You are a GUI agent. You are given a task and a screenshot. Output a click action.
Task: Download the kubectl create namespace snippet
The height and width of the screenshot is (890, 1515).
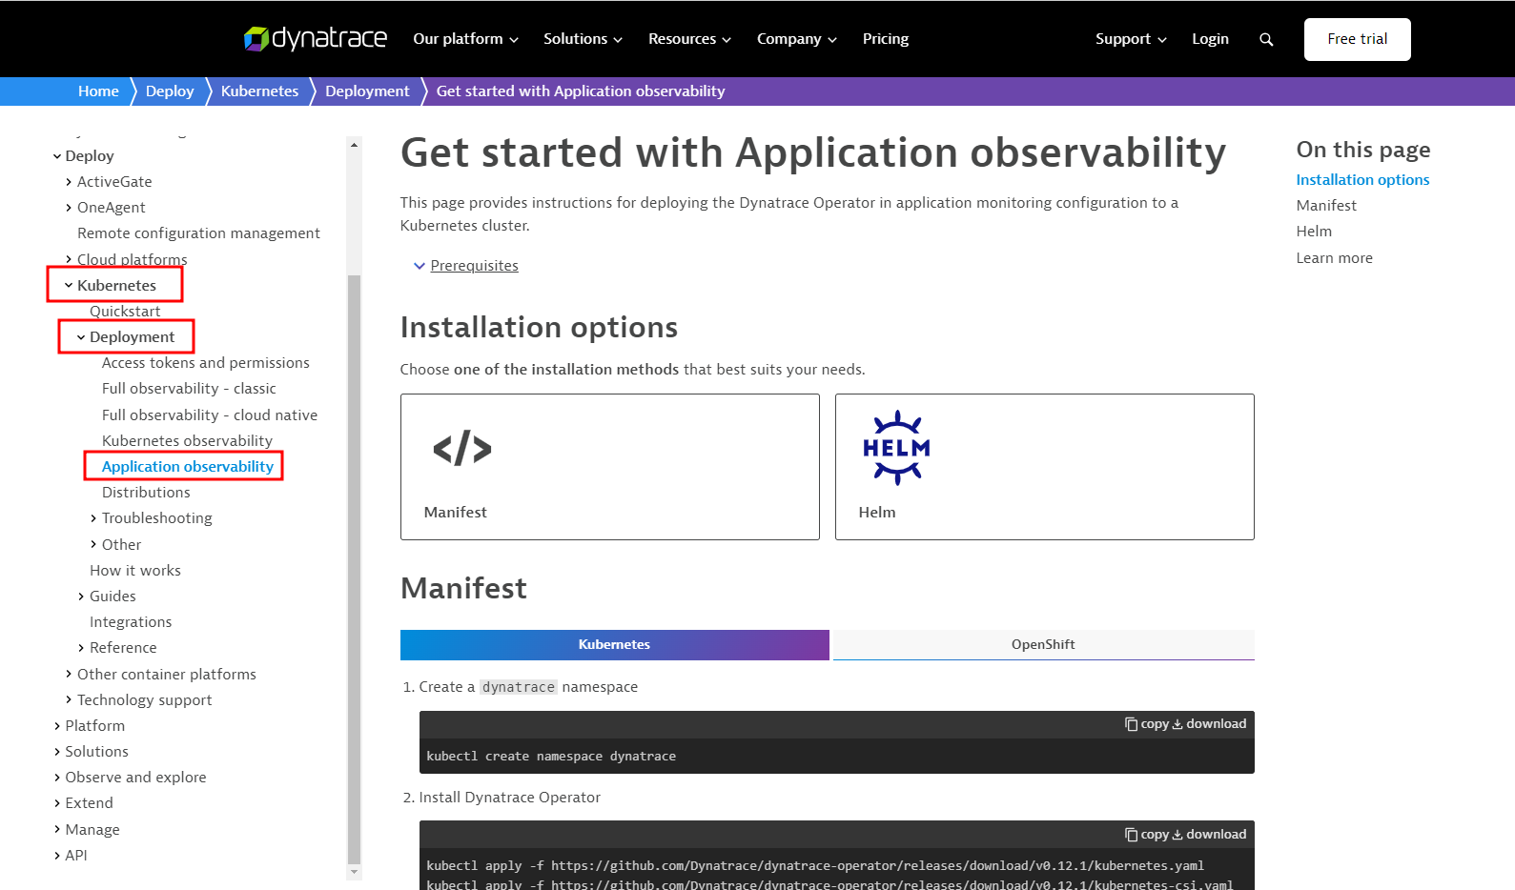(1209, 724)
